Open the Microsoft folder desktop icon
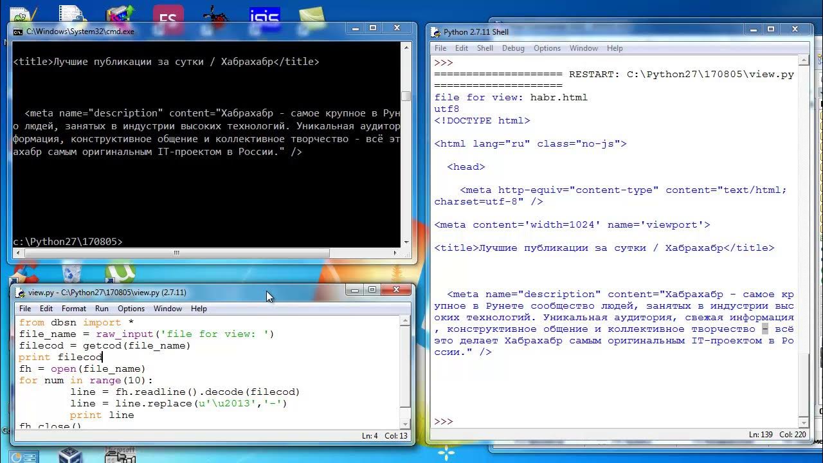 pos(120,455)
